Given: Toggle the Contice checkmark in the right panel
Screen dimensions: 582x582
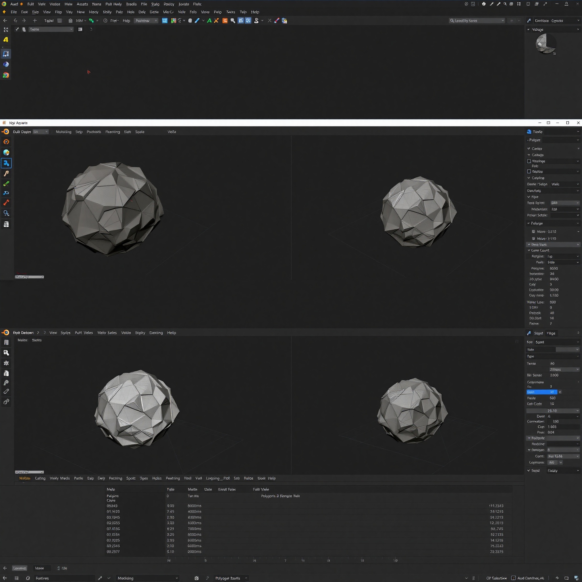Looking at the screenshot, I should (x=529, y=149).
